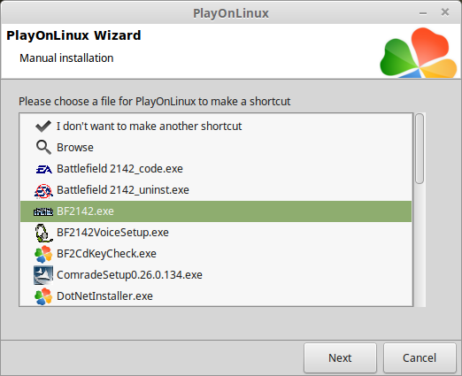Click the BF2142.exe game icon
Image resolution: width=462 pixels, height=376 pixels.
click(43, 211)
